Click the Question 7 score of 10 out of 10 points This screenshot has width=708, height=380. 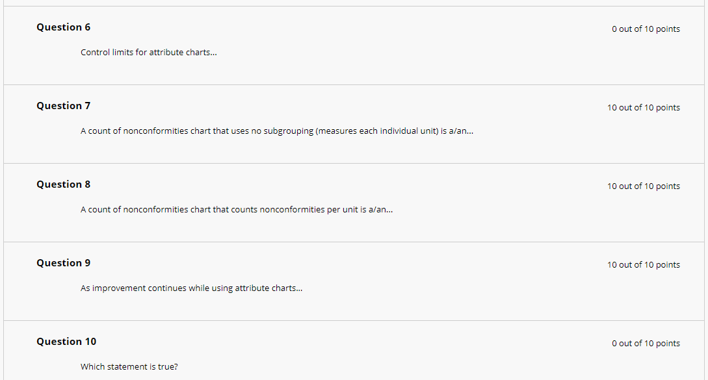click(644, 107)
